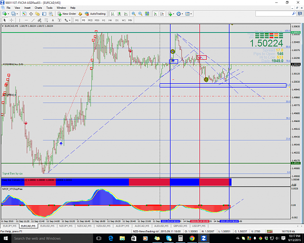The image size is (304, 243).
Task: Switch to M30 timeframe
Action: pos(97,20)
